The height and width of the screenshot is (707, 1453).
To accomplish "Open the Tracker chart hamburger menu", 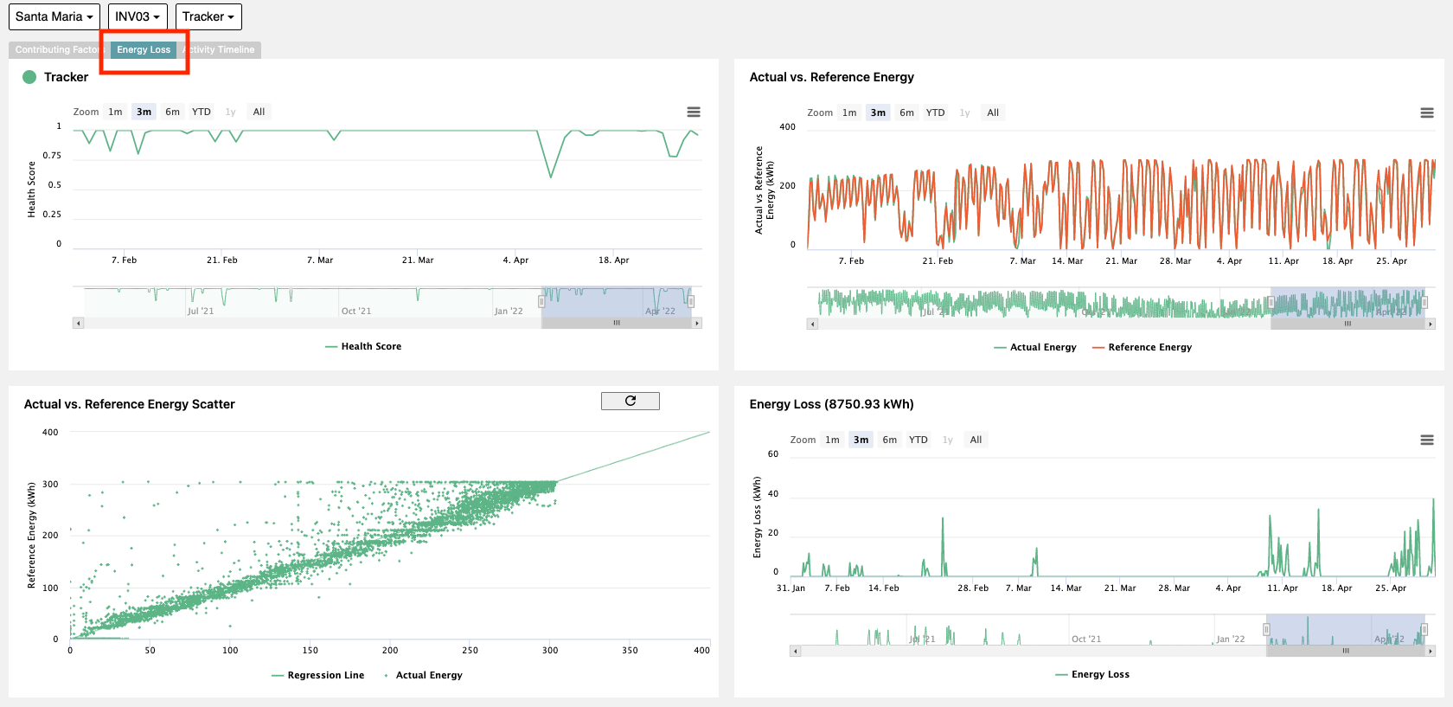I will [694, 112].
